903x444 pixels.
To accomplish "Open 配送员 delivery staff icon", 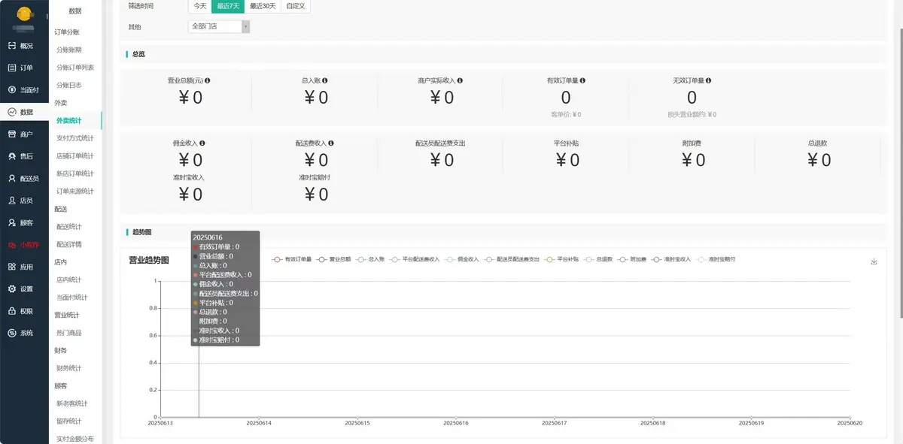I will 12,179.
